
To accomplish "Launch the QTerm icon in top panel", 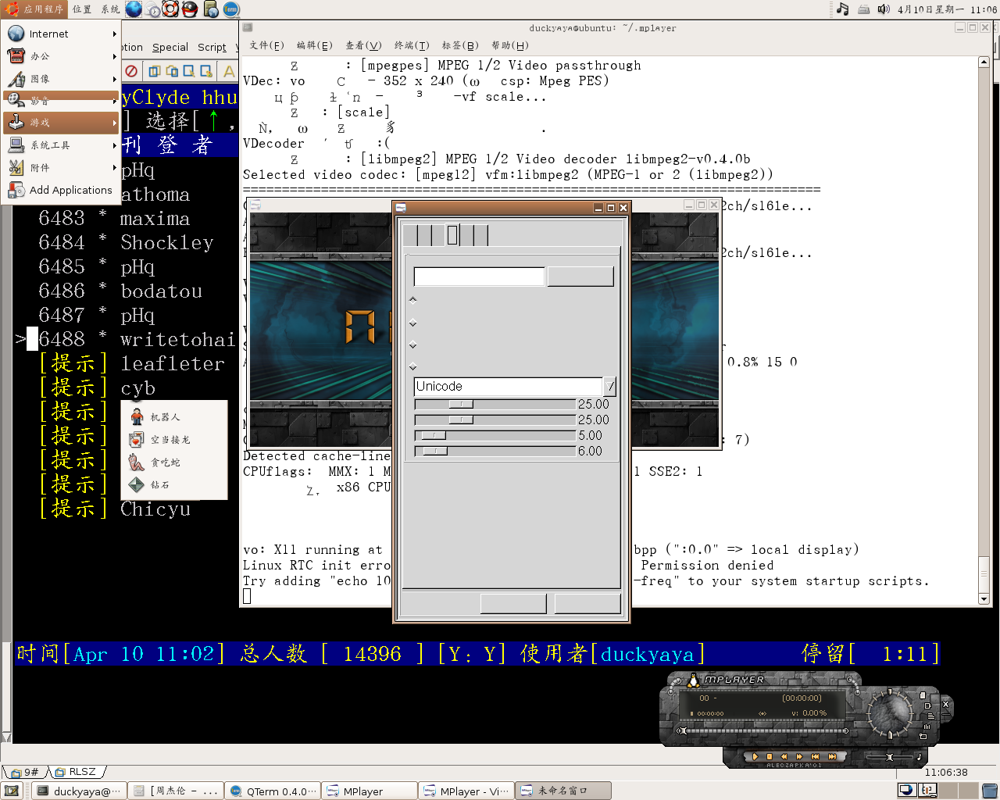I will (x=230, y=9).
